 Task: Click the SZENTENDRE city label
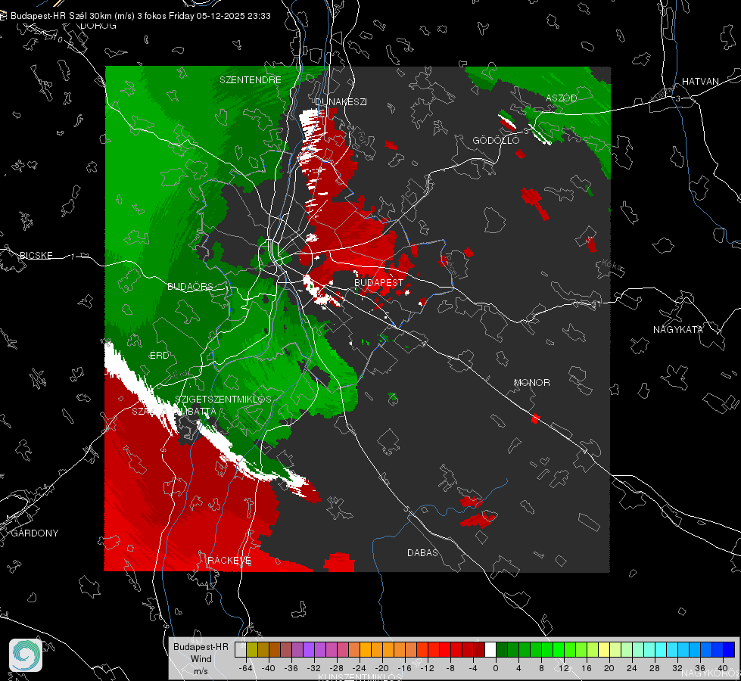pos(251,80)
